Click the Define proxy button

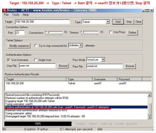pos(132,33)
